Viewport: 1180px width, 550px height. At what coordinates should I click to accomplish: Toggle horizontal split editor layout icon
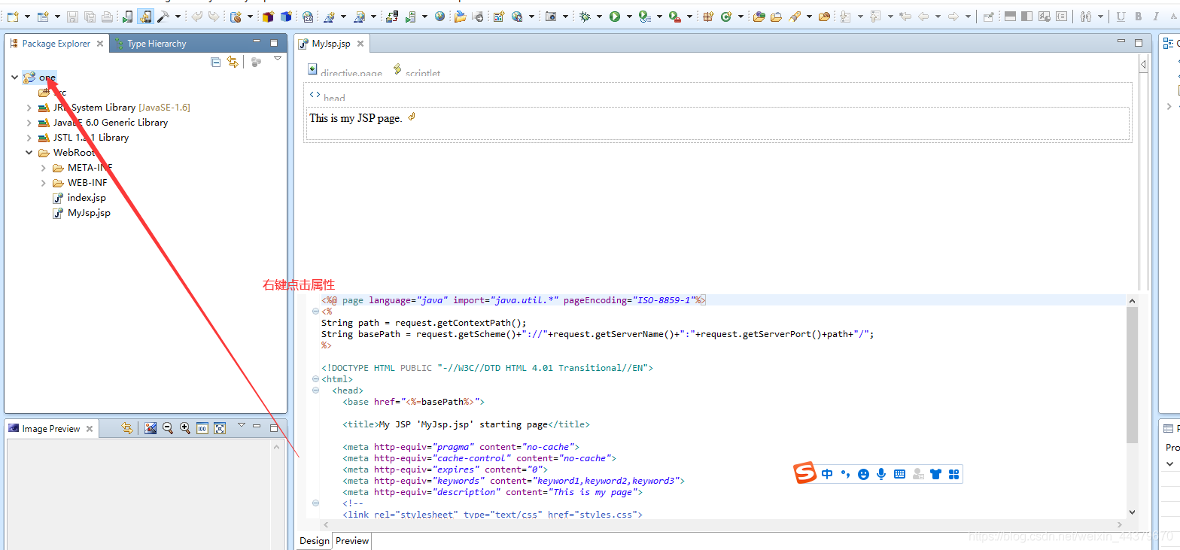(1010, 17)
